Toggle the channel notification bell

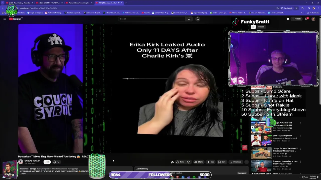point(54,162)
